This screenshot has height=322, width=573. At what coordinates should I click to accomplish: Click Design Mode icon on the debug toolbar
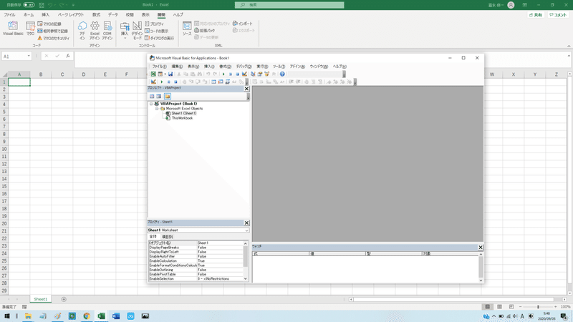(153, 82)
